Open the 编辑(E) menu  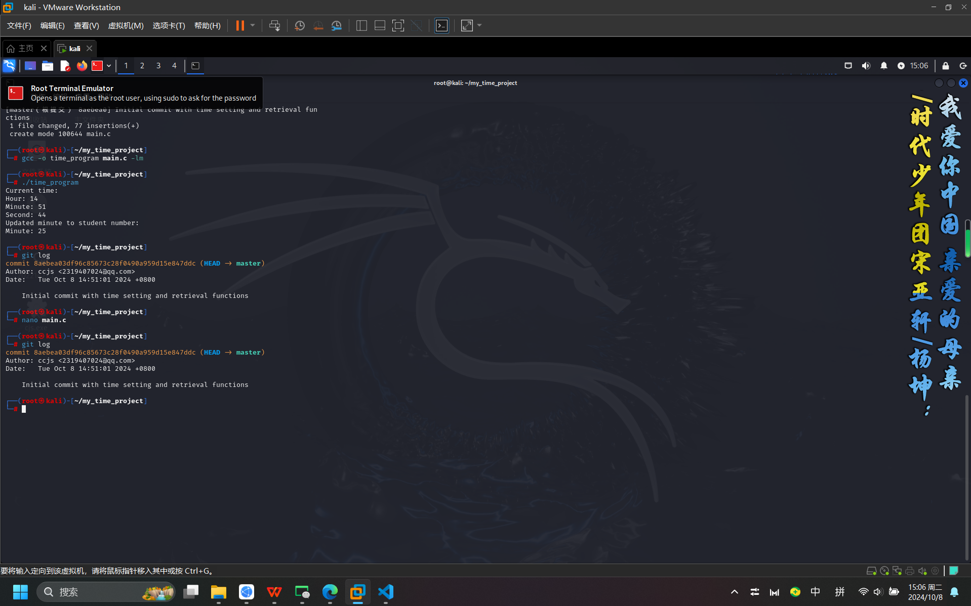[x=52, y=25]
